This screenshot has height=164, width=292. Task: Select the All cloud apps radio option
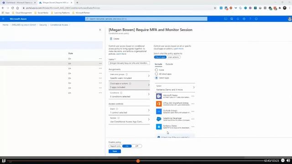point(156,74)
